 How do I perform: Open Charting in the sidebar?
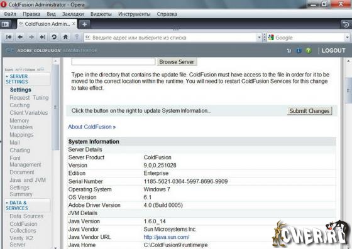coord(19,151)
